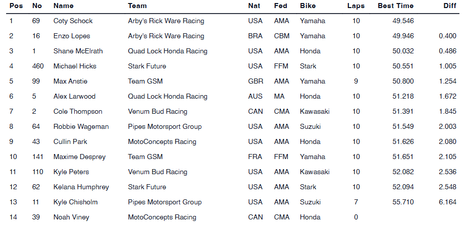
Task: Click Maxime Desprey's name
Action: [x=79, y=157]
